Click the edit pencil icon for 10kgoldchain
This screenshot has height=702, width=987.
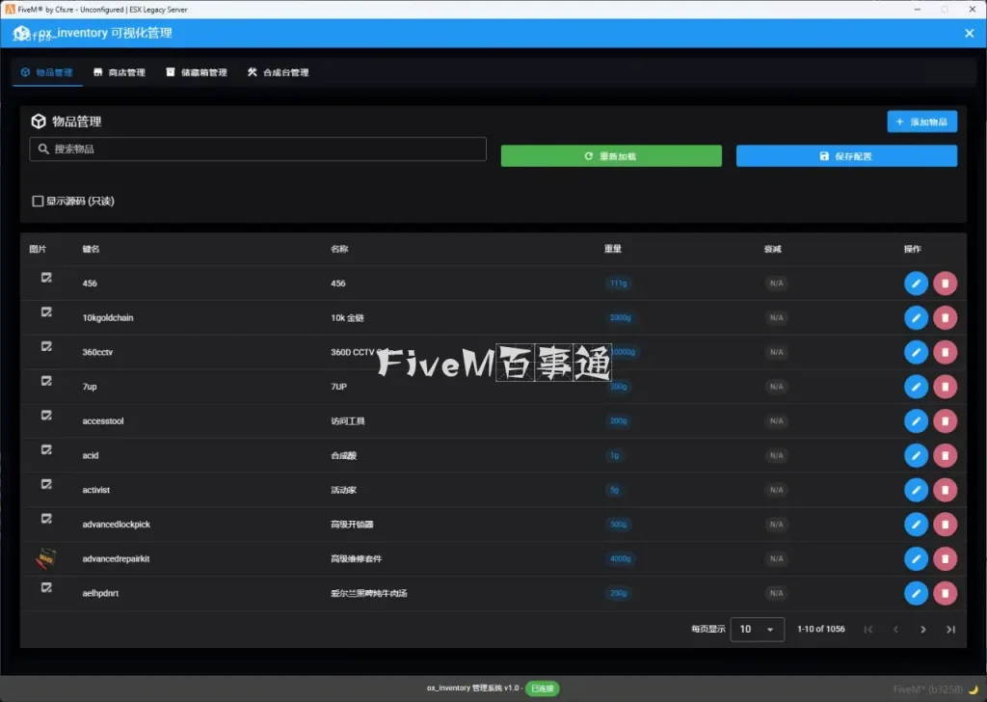click(x=916, y=317)
